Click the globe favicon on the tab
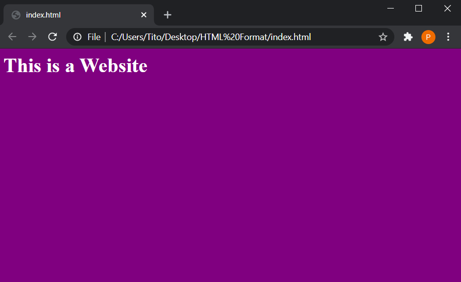This screenshot has height=282, width=461. pyautogui.click(x=16, y=15)
